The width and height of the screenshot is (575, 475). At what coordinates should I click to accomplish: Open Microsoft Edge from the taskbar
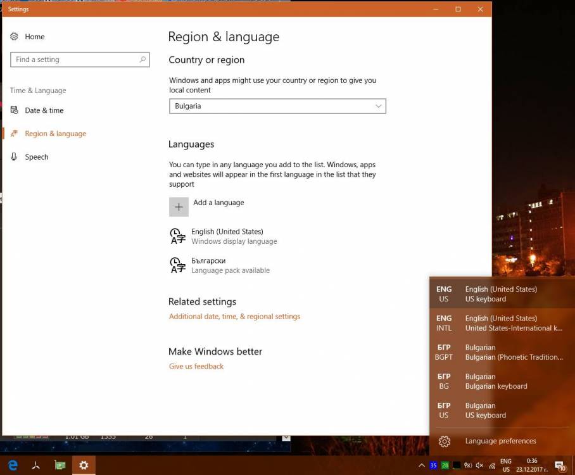pyautogui.click(x=13, y=465)
